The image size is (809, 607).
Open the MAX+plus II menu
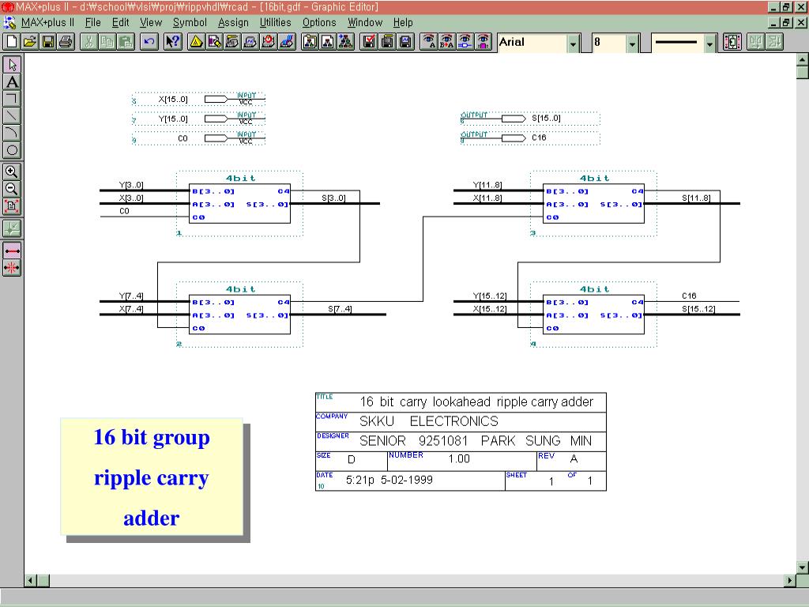[x=47, y=22]
